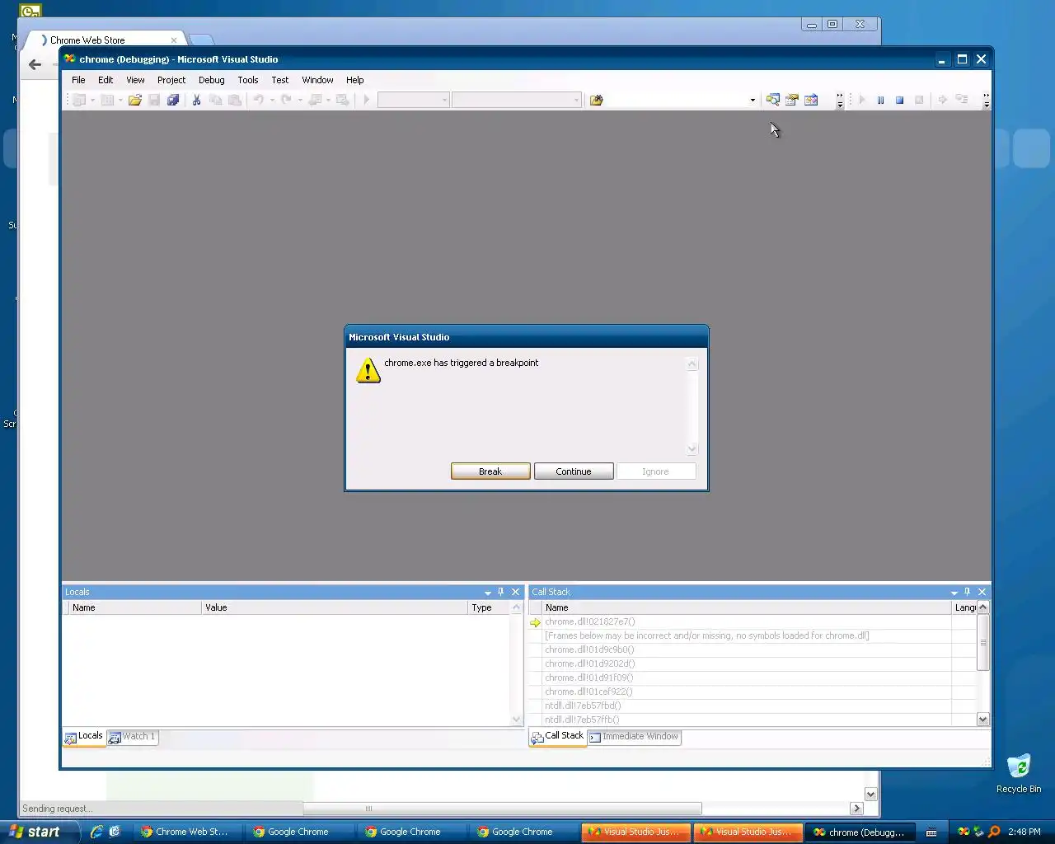Screen dimensions: 1055x844
Task: Click the Find in Files icon
Action: [x=596, y=100]
